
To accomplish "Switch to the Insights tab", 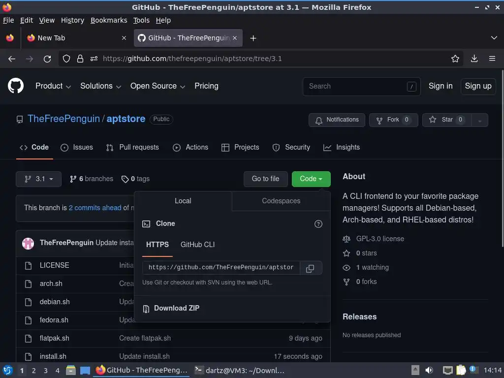I will (342, 148).
